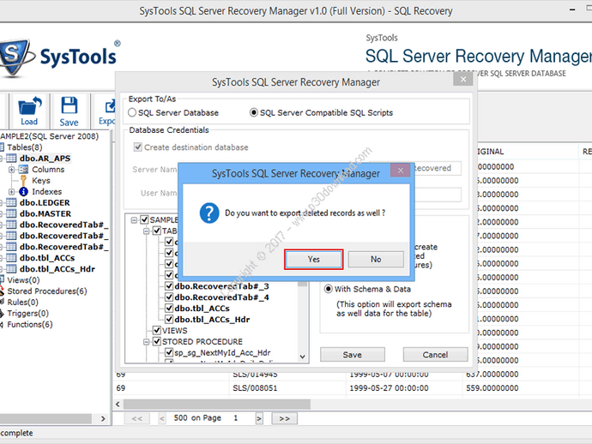Expand the Indexes node under dbo.AR_APS
Viewport: 592px width, 444px height.
(12, 192)
